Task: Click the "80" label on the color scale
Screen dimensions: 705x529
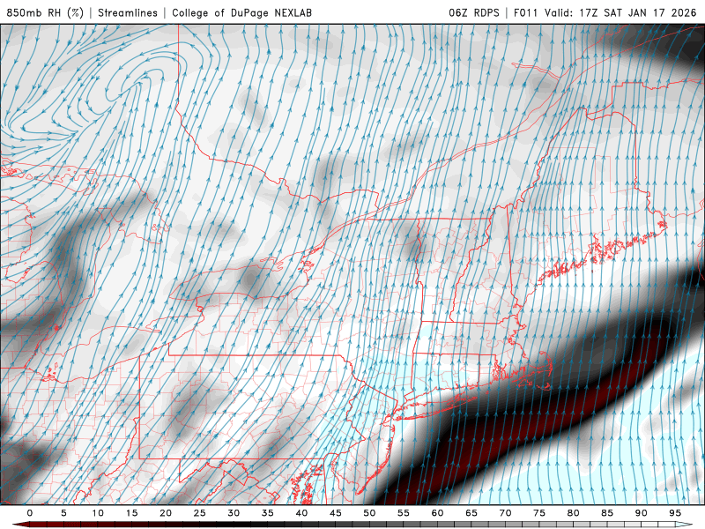Action: click(573, 513)
